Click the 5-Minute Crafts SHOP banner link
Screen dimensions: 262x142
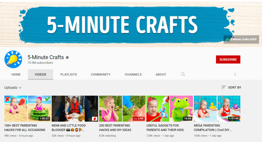tap(241, 40)
